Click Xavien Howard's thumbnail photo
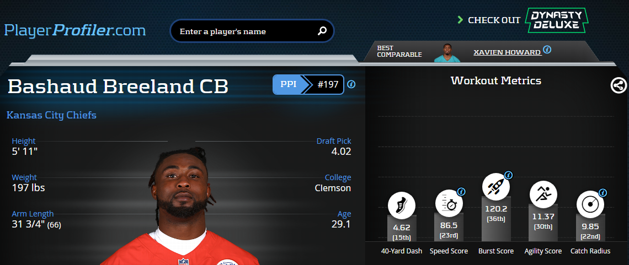Screen dimensions: 629x265 pos(447,53)
